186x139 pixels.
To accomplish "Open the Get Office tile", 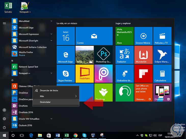I will pyautogui.click(x=143, y=92).
